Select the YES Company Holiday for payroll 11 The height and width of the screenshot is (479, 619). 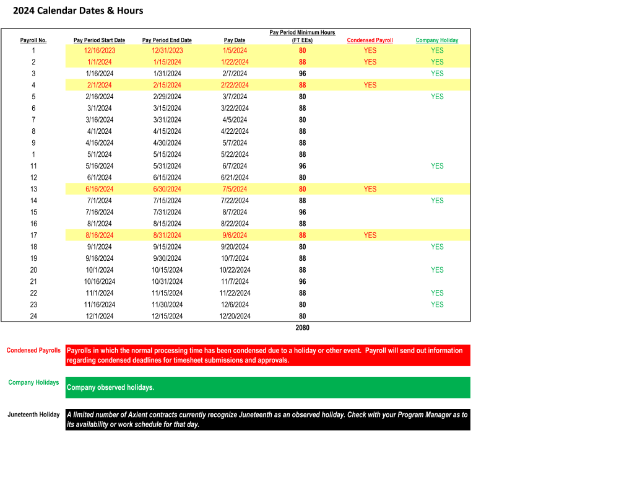(437, 165)
